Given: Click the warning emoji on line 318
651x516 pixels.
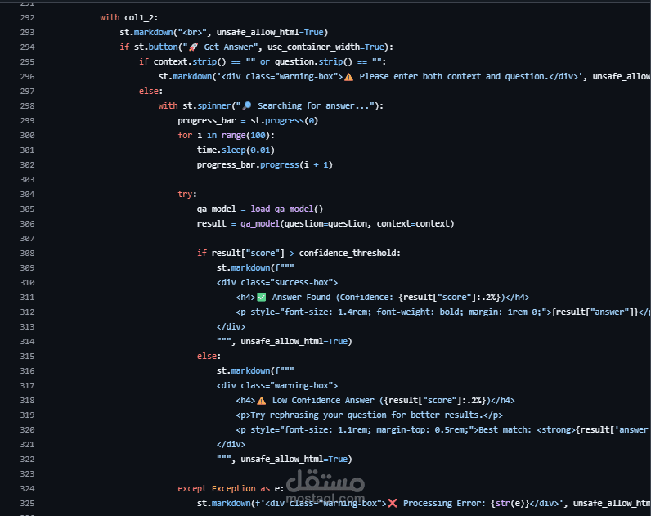Looking at the screenshot, I should coord(261,401).
